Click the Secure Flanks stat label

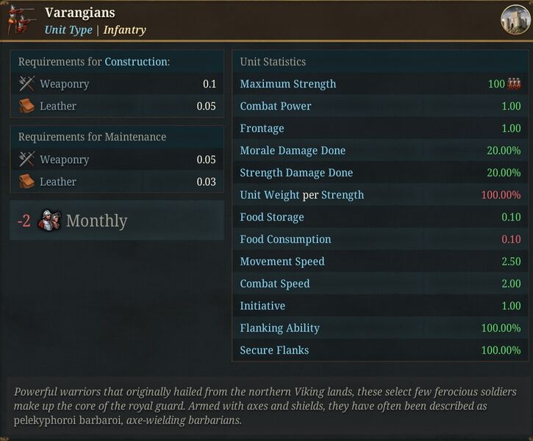(x=274, y=350)
